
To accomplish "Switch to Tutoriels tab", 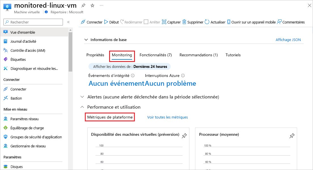I will [233, 55].
